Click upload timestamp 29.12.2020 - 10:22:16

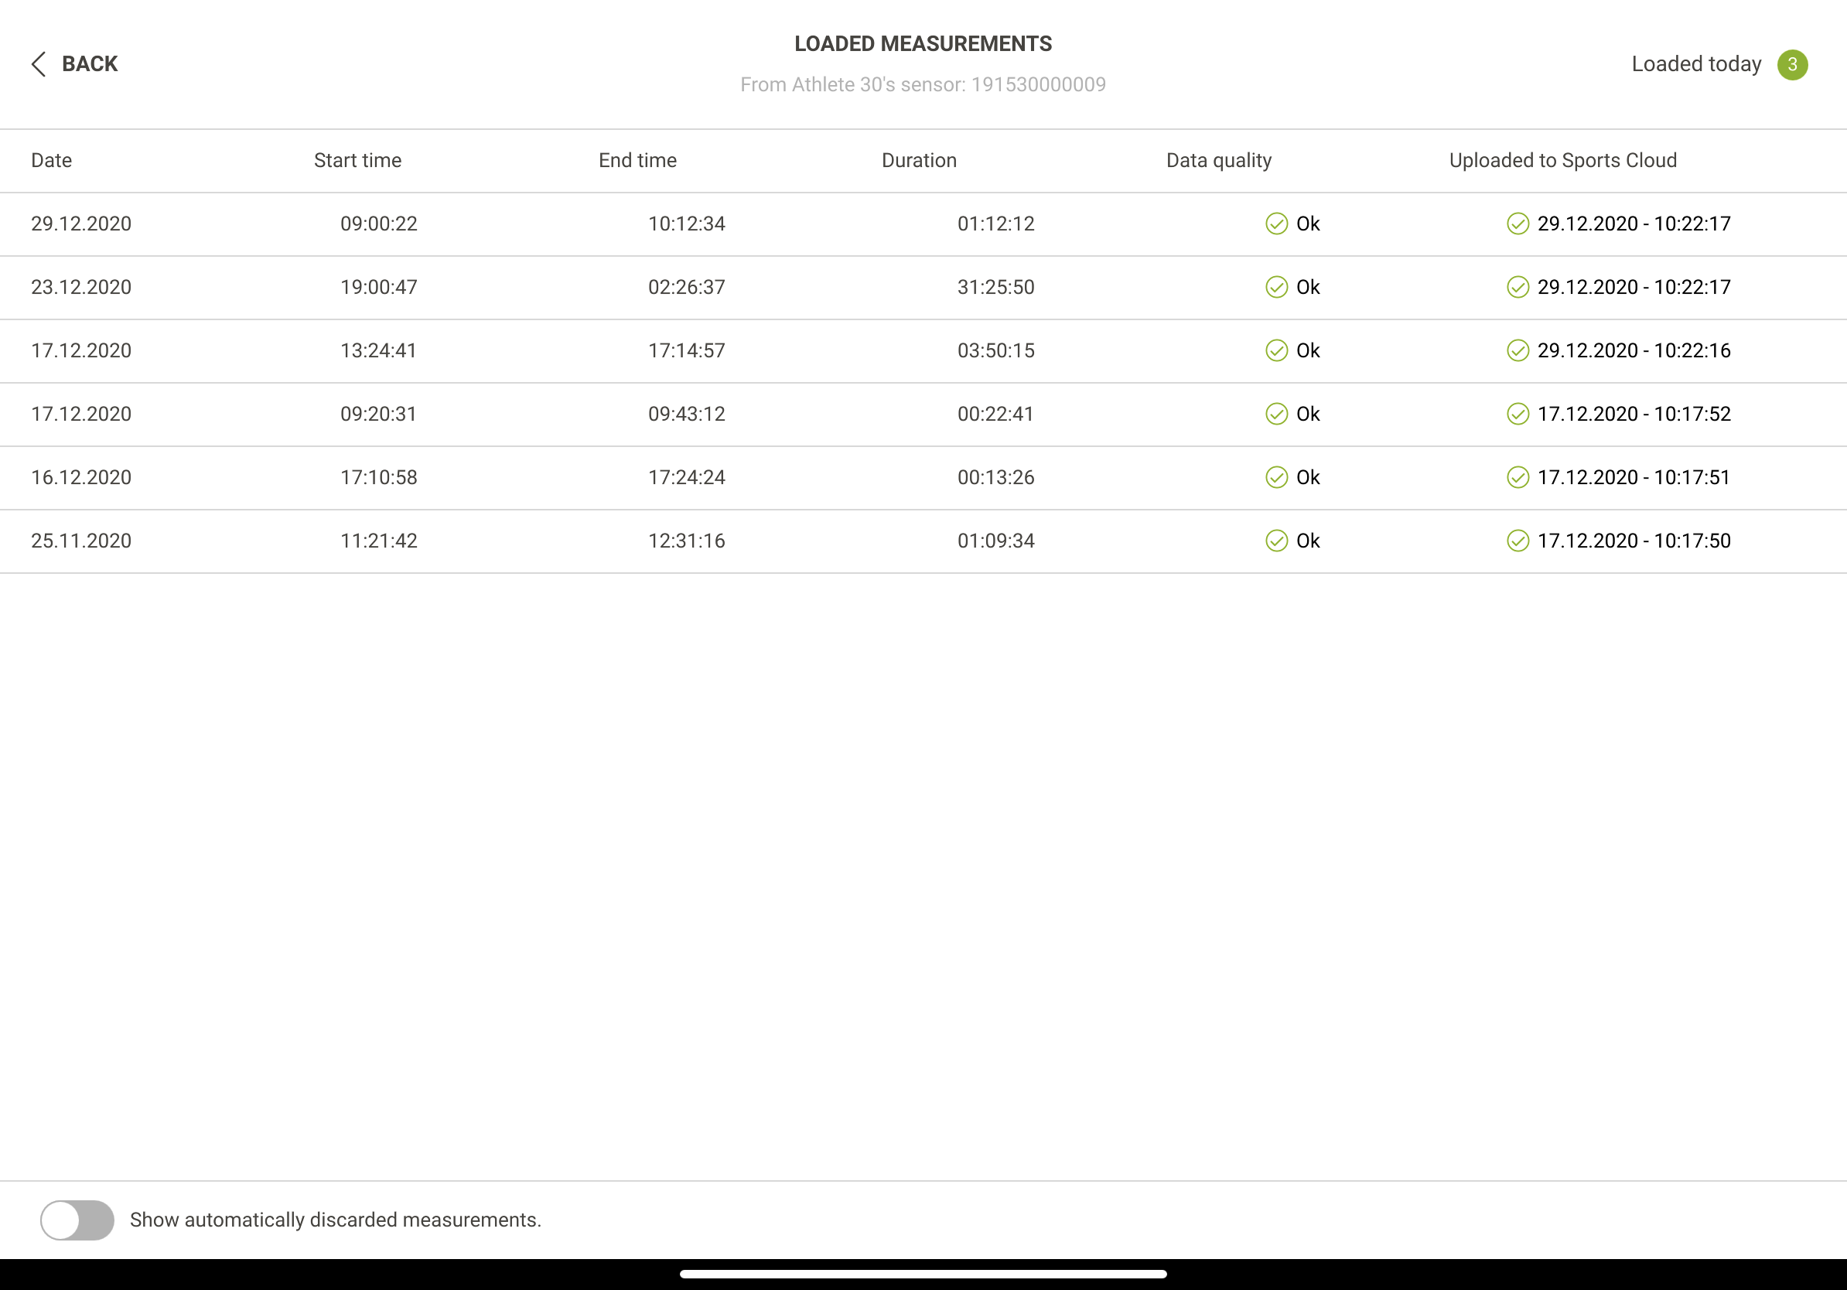click(1634, 350)
